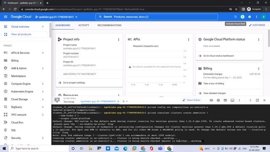Viewport: 270px width, 152px height.
Task: Click the Cloud Shell session information icon
Action: (232, 100)
